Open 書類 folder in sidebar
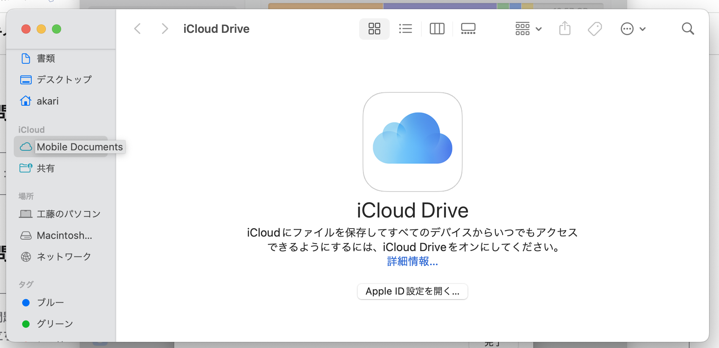This screenshot has width=719, height=348. 45,58
